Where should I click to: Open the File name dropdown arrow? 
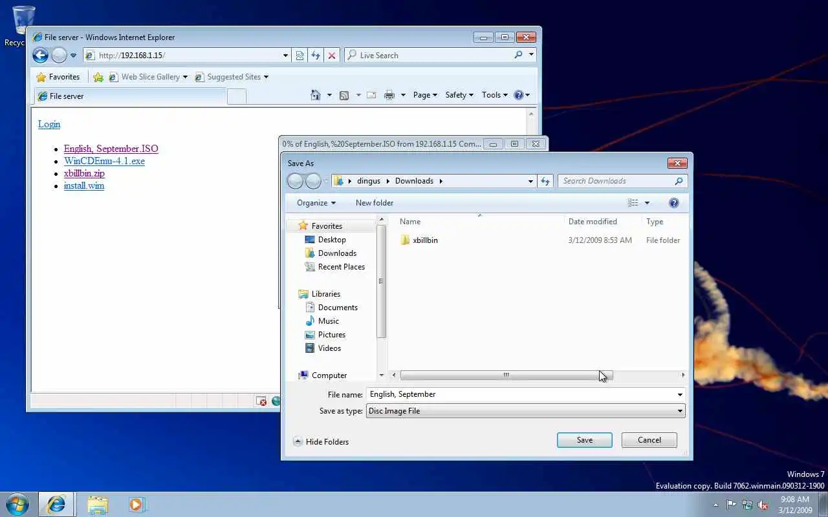click(680, 394)
